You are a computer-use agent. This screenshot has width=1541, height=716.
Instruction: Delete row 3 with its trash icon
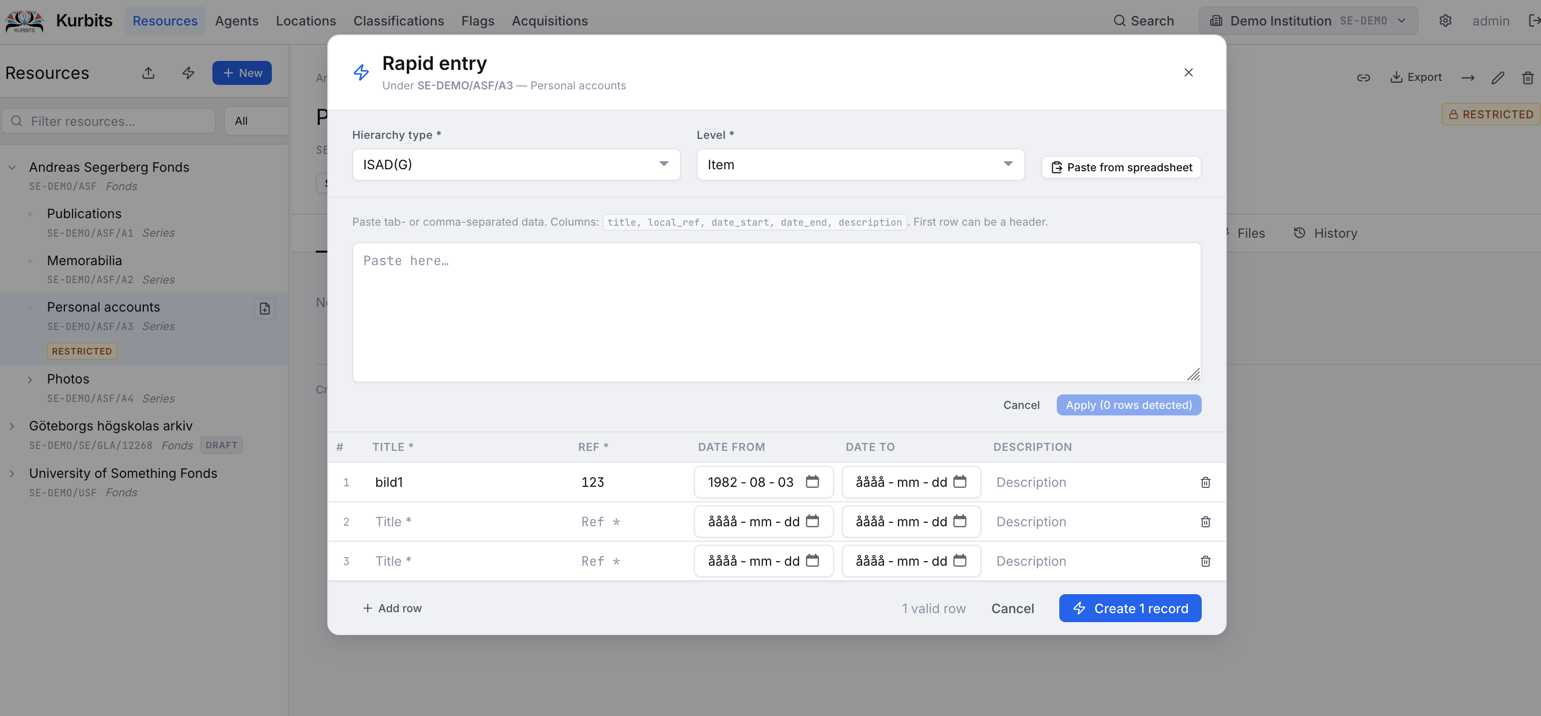1205,561
